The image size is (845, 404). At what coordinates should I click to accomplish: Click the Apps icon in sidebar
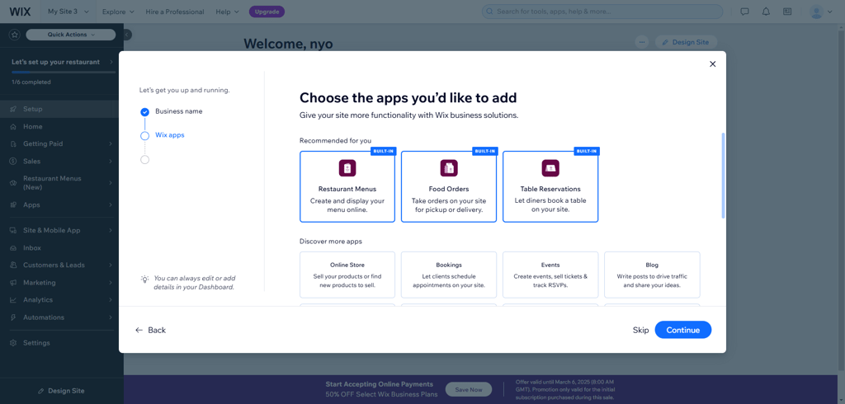tap(13, 204)
